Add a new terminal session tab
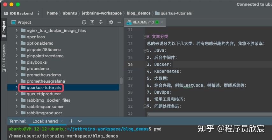 click(71, 121)
